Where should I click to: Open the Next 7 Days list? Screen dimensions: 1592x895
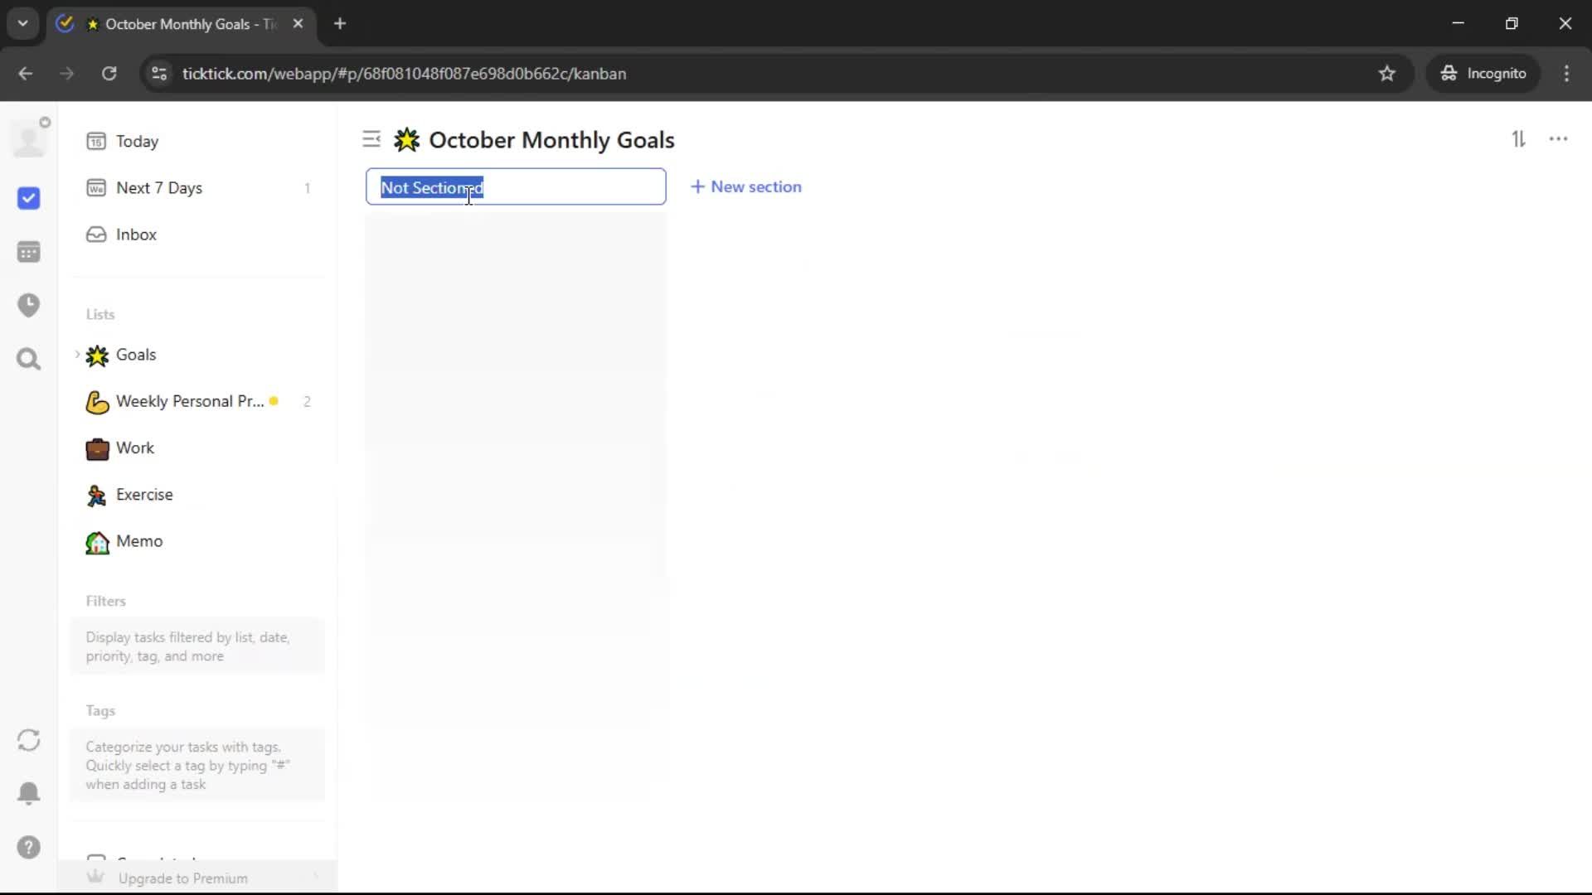point(158,188)
